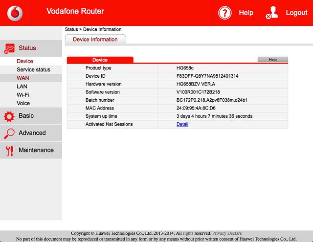313x242 pixels.
Task: Click the Vodafone logo icon
Action: pos(15,13)
